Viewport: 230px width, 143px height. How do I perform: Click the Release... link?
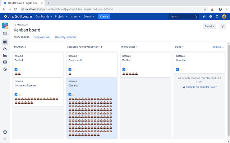[218, 47]
